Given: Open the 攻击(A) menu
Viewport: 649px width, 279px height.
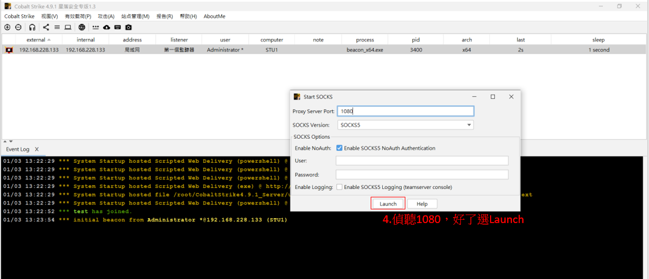Looking at the screenshot, I should (x=106, y=16).
